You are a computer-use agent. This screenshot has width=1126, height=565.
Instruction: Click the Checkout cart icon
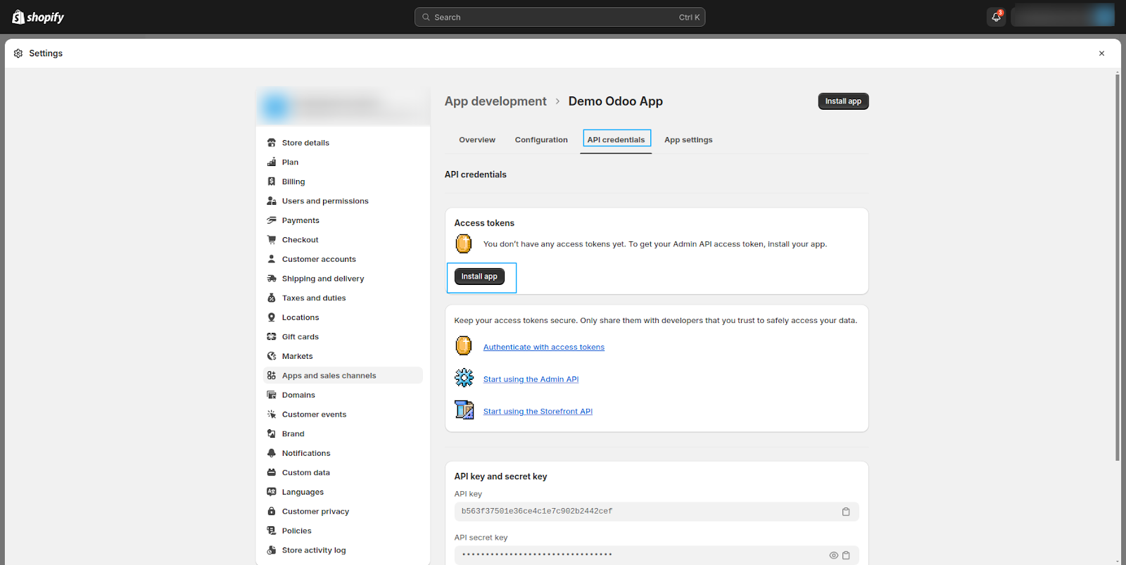[272, 240]
